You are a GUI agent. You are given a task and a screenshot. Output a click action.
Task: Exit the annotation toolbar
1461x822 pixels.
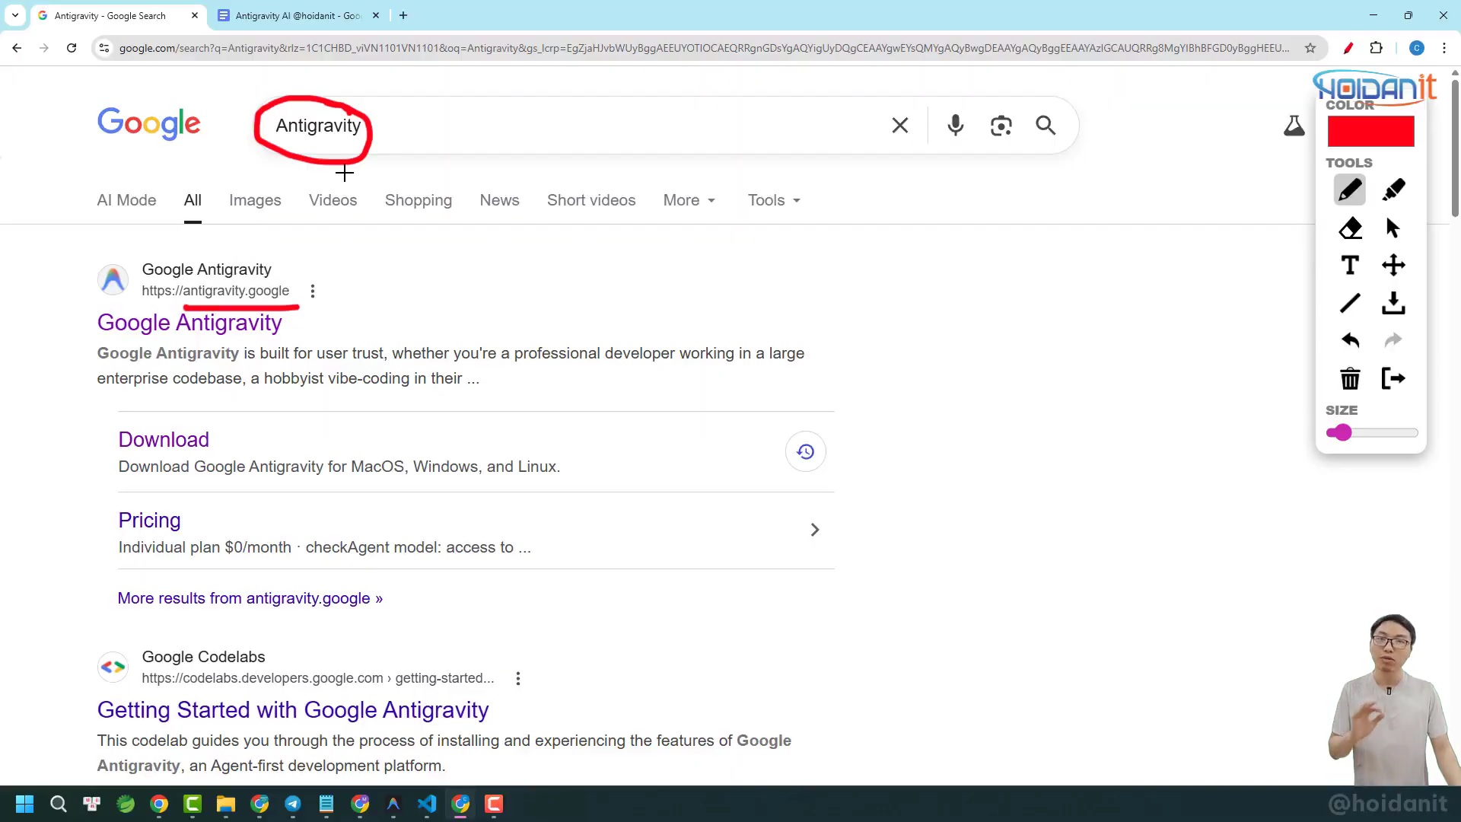click(x=1393, y=378)
